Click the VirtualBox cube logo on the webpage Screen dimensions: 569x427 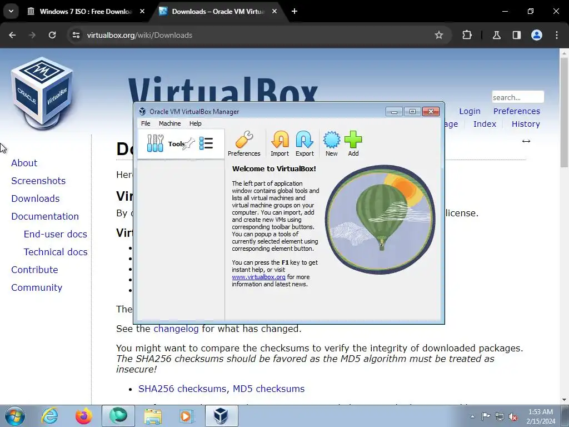click(x=42, y=93)
